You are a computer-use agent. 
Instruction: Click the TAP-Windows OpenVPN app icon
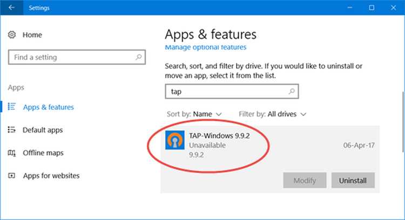tap(175, 140)
